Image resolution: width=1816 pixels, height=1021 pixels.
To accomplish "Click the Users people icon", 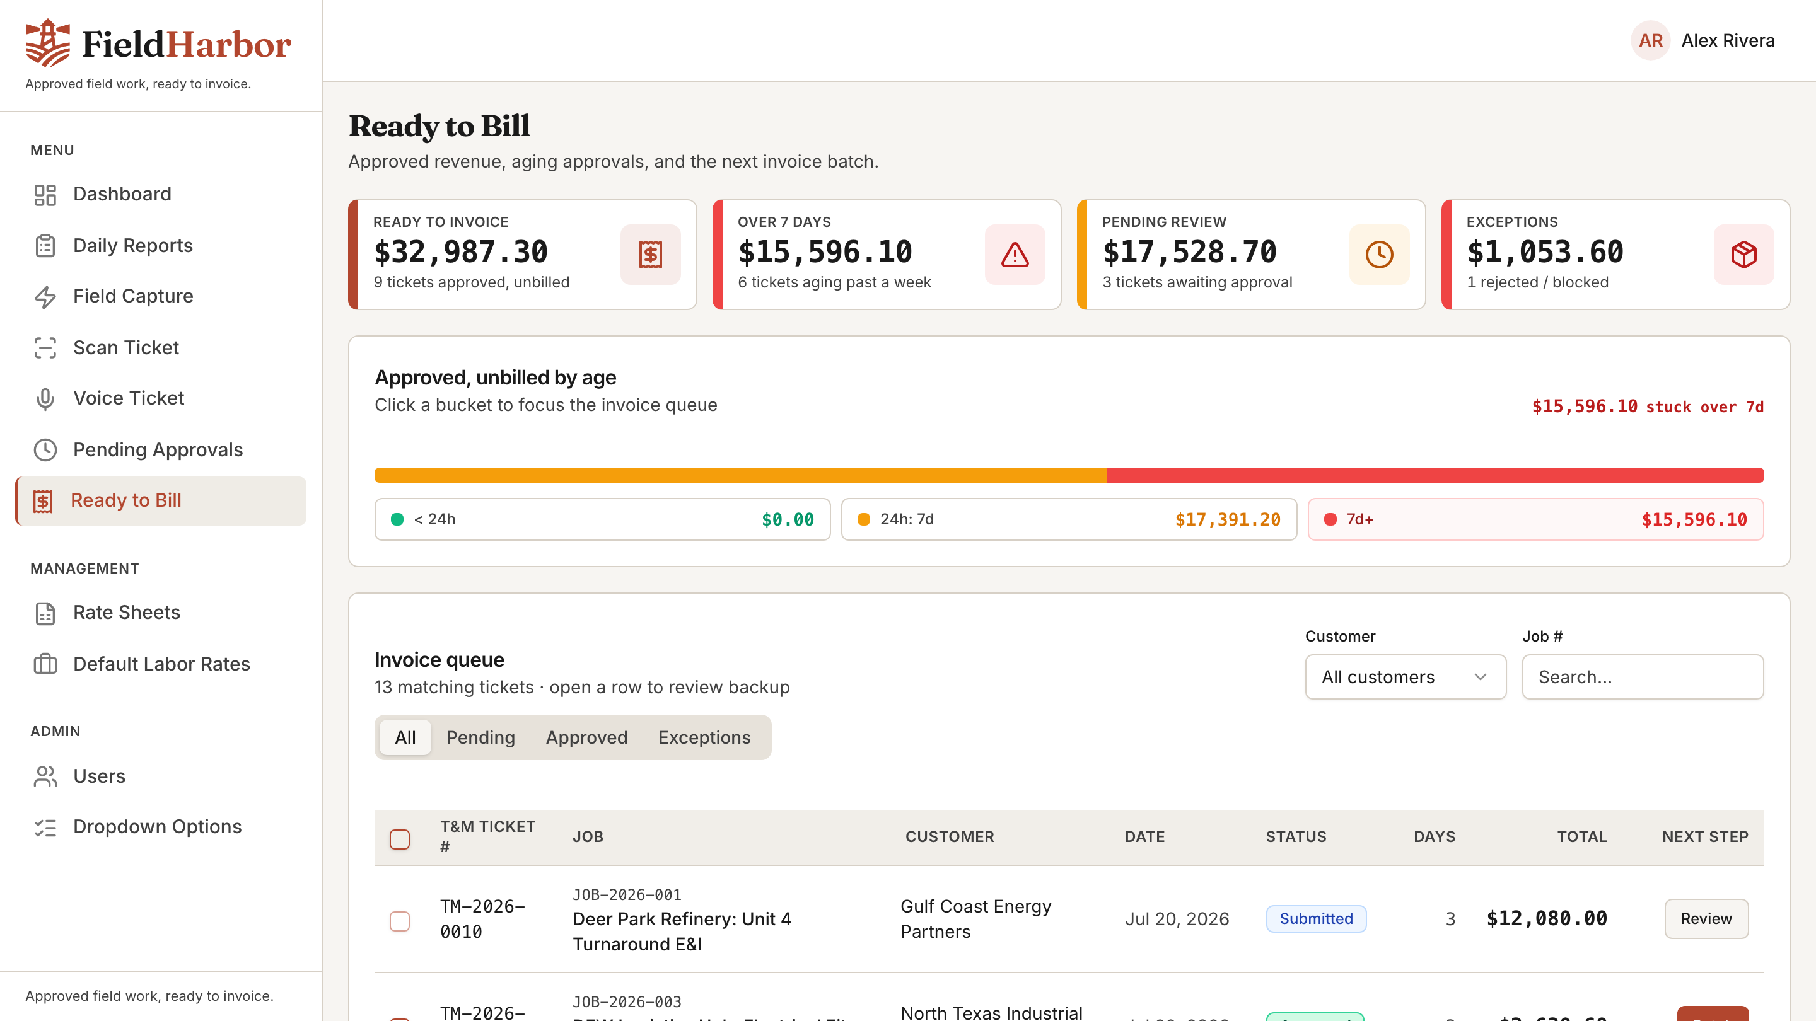I will (x=45, y=776).
